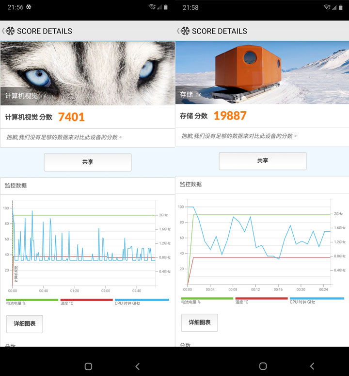Tap the snowflake notification icon beside 21:56
349x376 pixels.
tap(29, 7)
